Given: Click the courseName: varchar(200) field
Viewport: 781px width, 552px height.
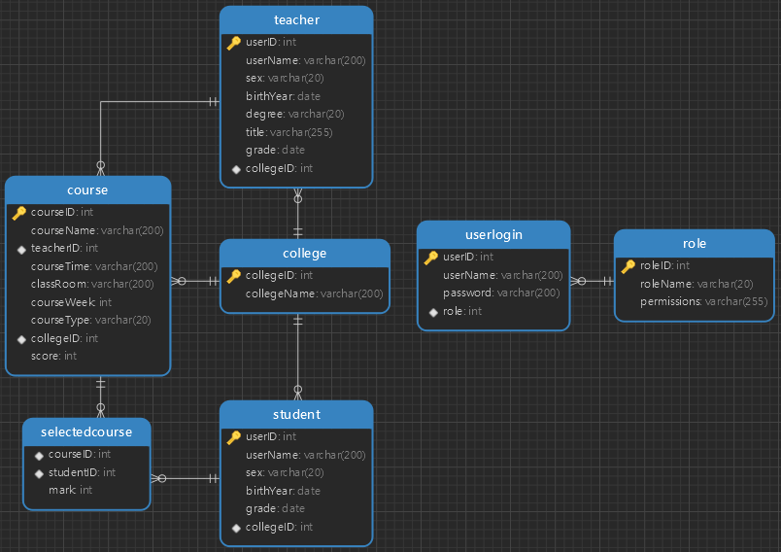Looking at the screenshot, I should pyautogui.click(x=97, y=230).
